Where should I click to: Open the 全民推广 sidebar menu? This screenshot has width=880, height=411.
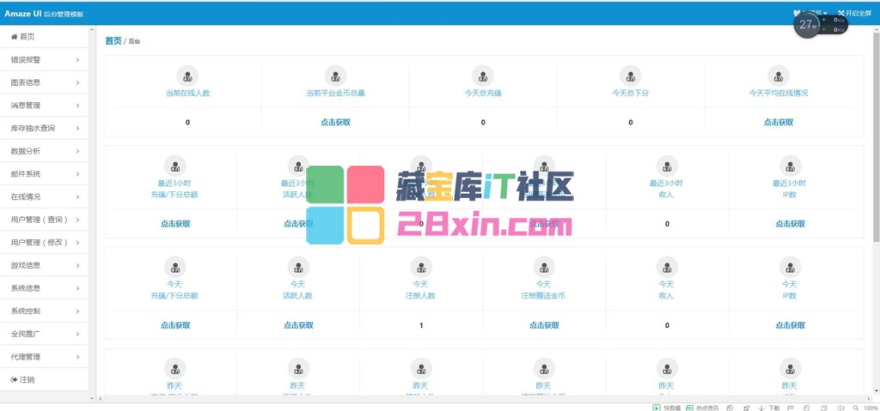click(x=44, y=334)
